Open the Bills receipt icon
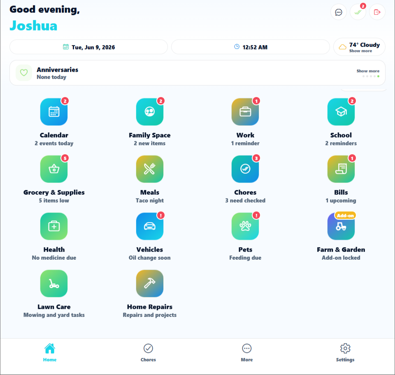Screen dimensions: 395x375 point(341,169)
